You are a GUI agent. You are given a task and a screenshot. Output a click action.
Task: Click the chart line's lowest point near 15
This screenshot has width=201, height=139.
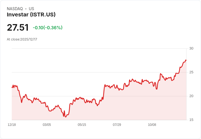(x=66, y=117)
